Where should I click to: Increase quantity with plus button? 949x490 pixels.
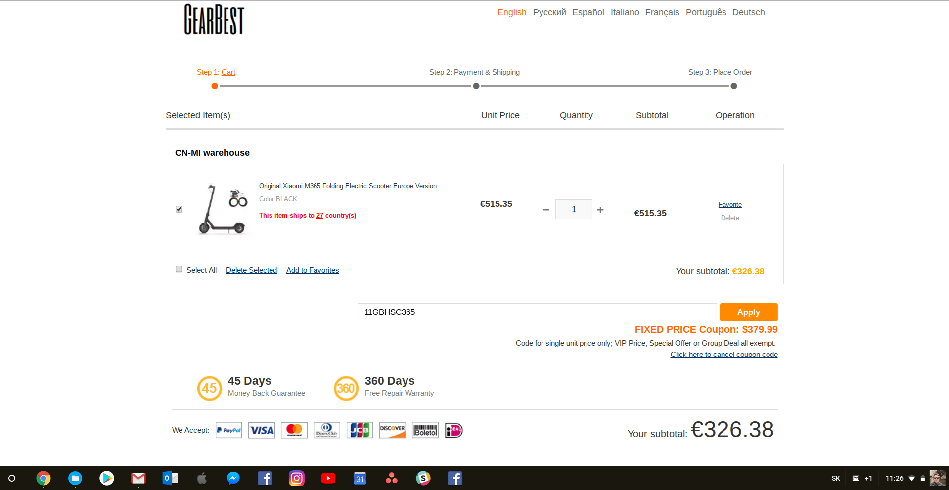click(x=600, y=210)
